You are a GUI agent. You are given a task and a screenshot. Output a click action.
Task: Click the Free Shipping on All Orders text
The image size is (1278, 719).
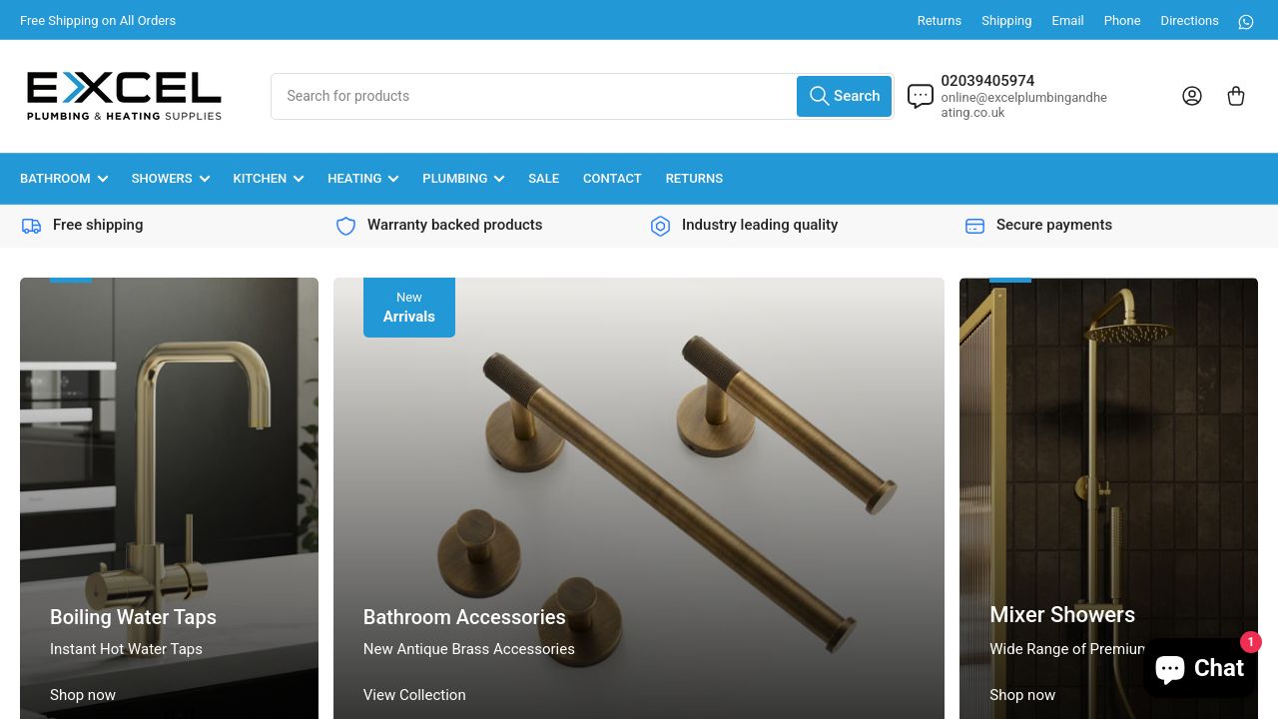click(x=98, y=21)
